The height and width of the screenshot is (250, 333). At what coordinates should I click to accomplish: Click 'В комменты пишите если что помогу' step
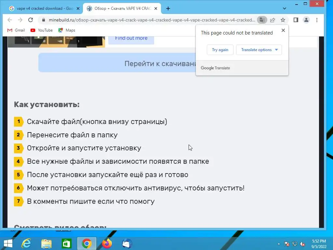[91, 201]
